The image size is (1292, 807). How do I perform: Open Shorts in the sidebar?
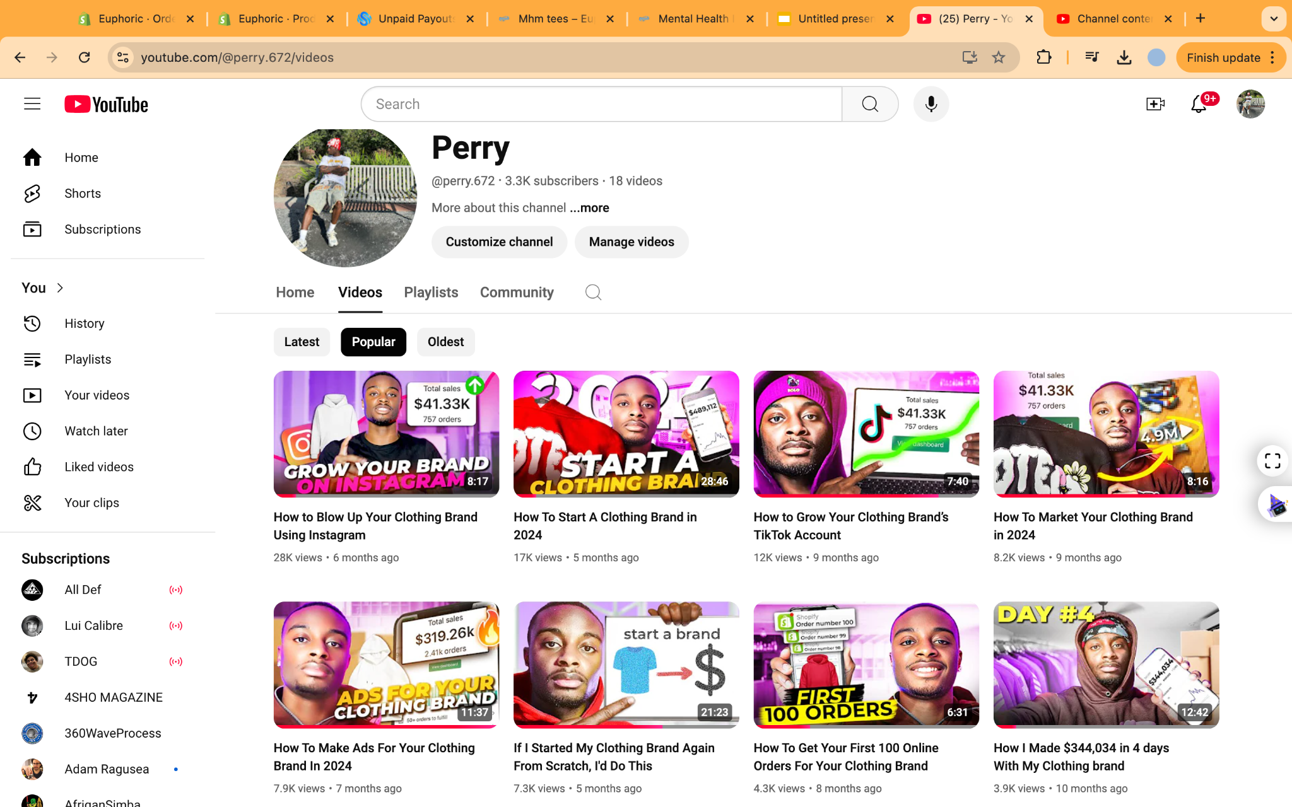coord(82,194)
